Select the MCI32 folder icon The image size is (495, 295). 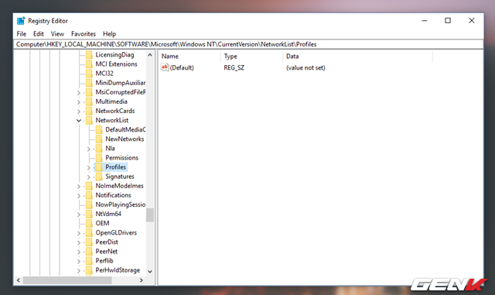(90, 74)
